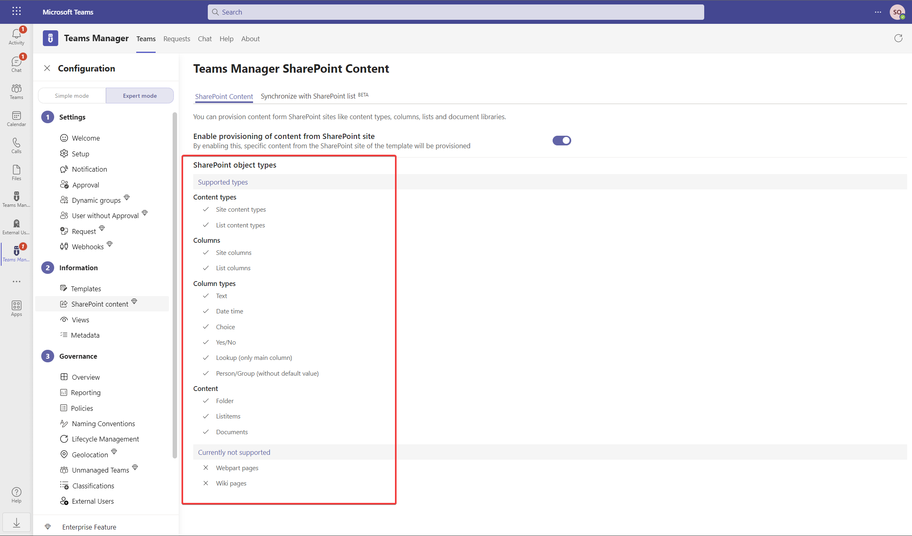Screen dimensions: 912x536
Task: Open Naming Conventions page
Action: [x=97, y=424]
